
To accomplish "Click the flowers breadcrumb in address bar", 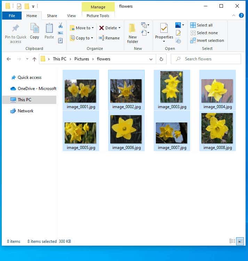I will coord(104,59).
